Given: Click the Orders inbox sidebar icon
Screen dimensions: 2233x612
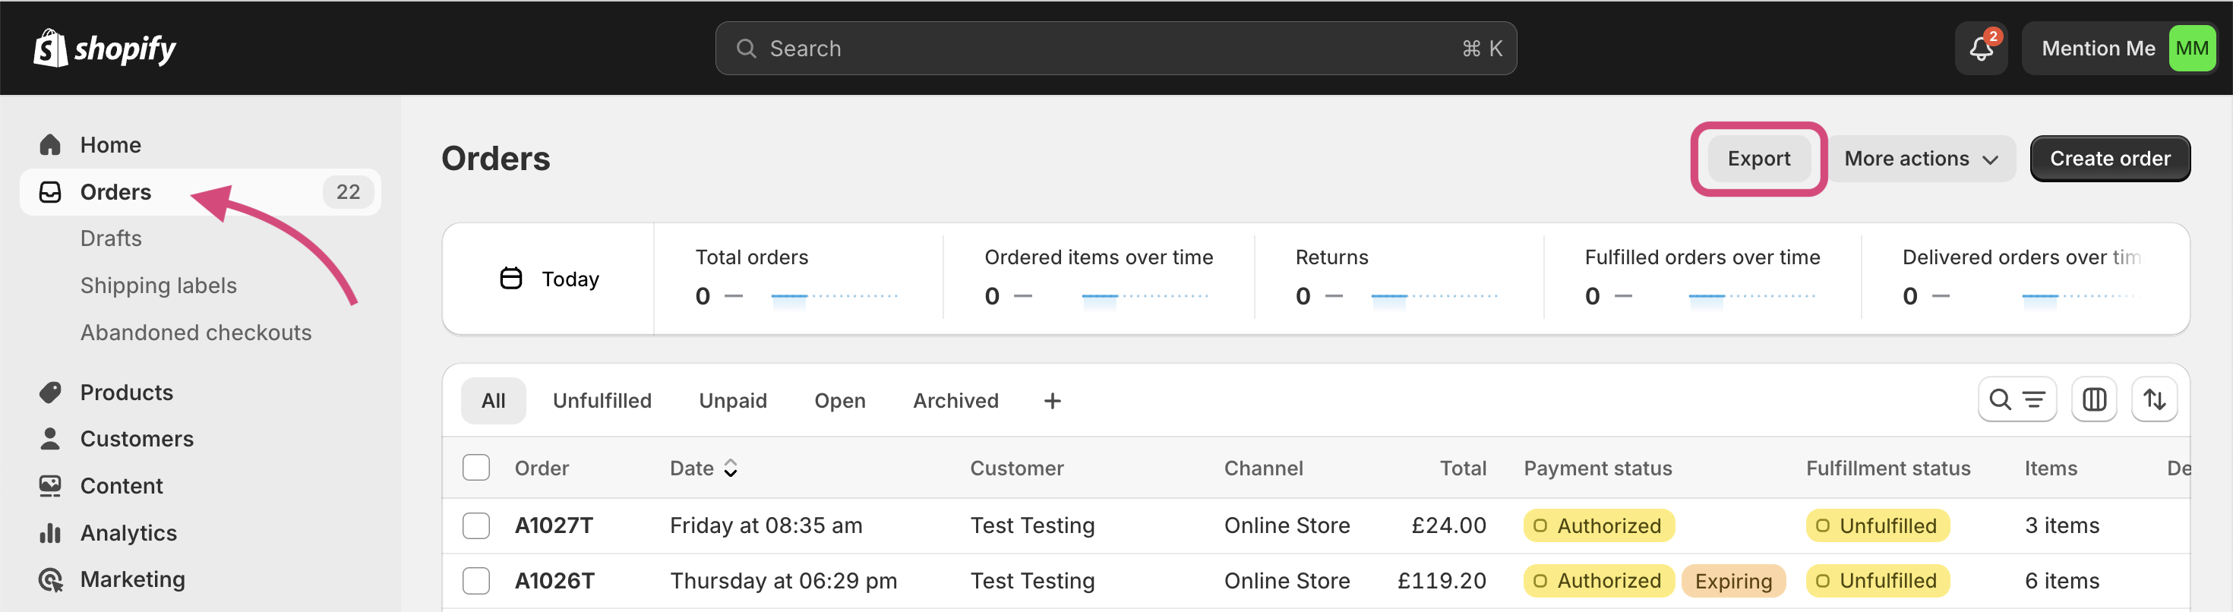Looking at the screenshot, I should coord(50,191).
